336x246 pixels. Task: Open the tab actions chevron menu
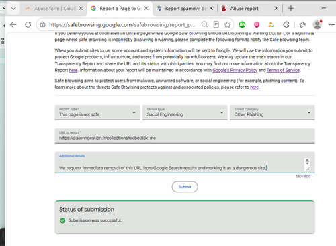point(13,9)
